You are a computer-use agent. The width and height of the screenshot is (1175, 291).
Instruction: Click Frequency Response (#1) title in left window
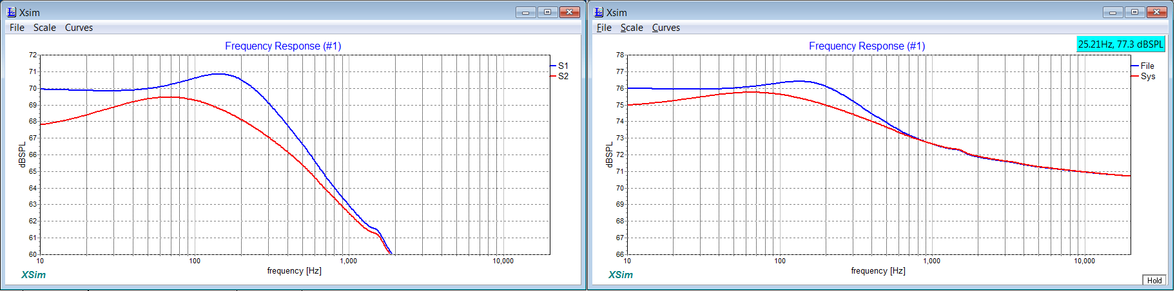click(283, 46)
